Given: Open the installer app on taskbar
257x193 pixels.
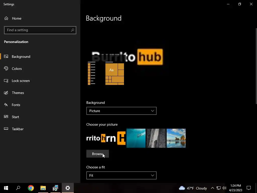Looking at the screenshot, I should click(55, 188).
